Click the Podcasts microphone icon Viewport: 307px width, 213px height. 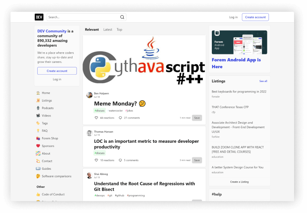point(38,108)
